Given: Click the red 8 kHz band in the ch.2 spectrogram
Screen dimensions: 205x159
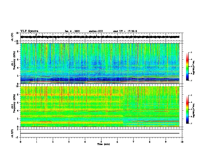Looking at the screenshot, I should pyautogui.click(x=72, y=95).
